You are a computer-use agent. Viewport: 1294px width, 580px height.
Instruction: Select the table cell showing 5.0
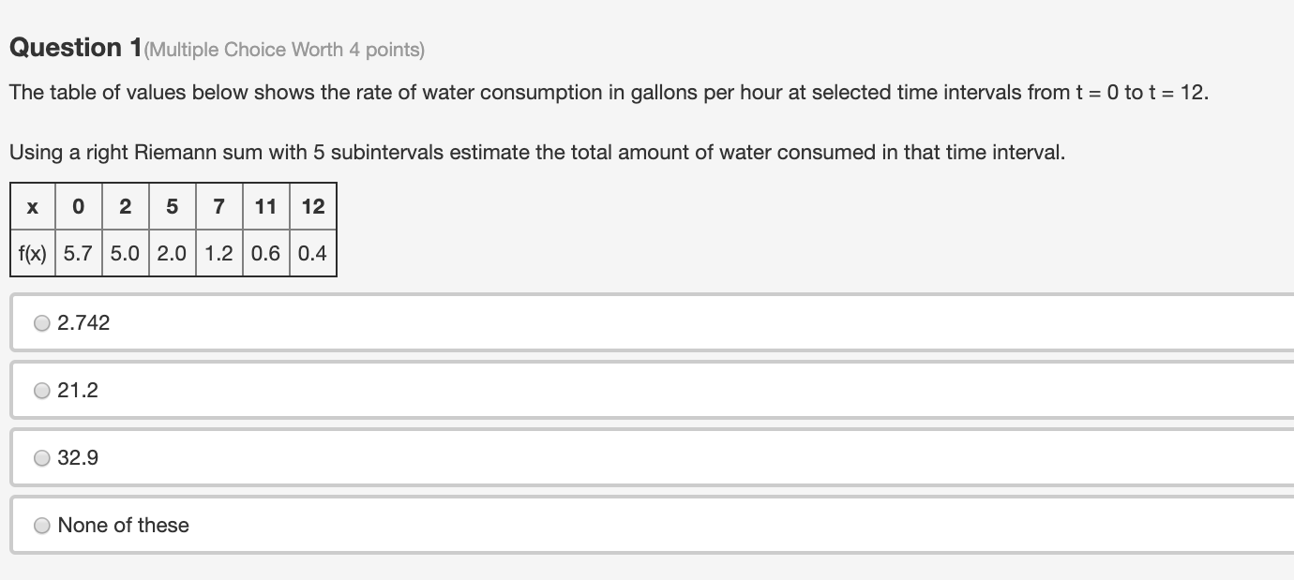pos(125,253)
